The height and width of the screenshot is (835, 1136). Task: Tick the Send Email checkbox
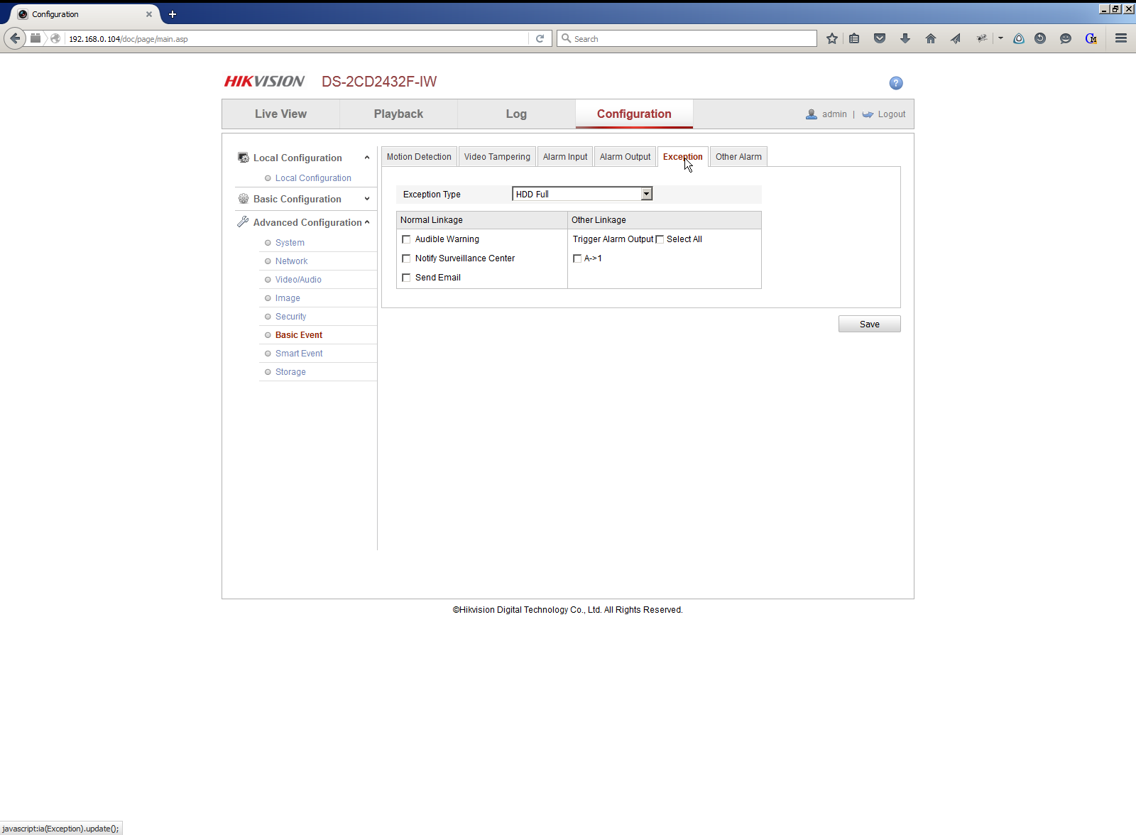(x=406, y=278)
